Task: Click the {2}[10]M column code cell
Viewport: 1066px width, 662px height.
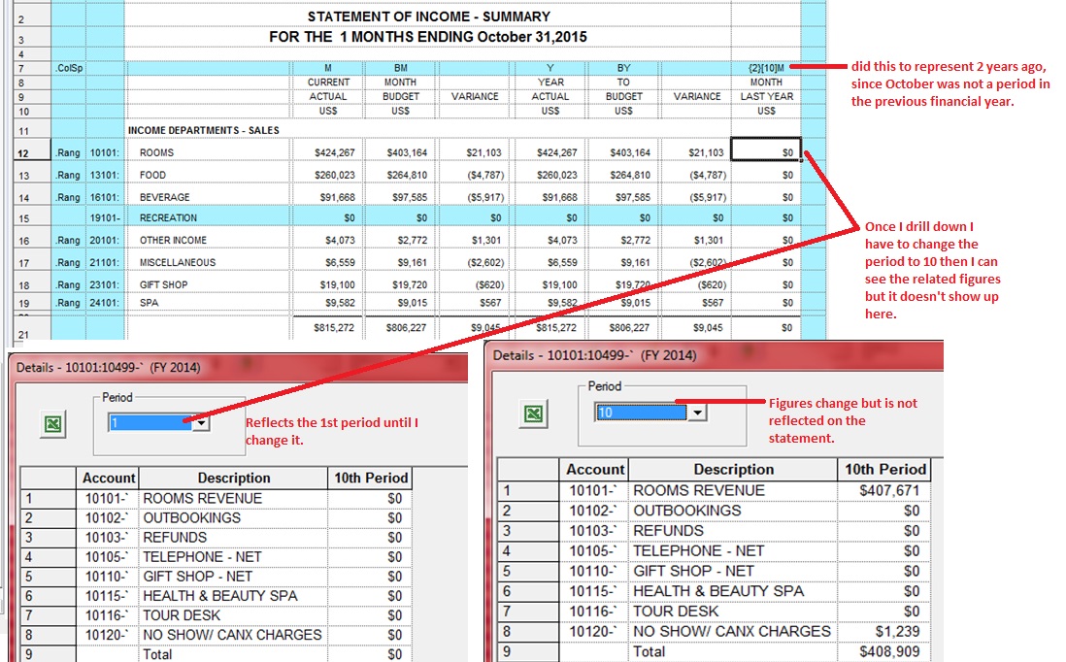Action: (765, 69)
